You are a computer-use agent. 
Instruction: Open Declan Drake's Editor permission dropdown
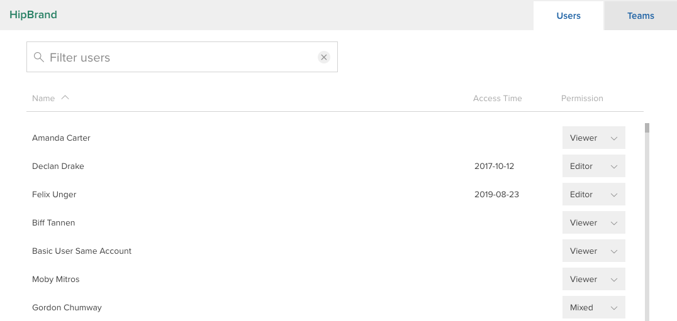[x=594, y=166]
